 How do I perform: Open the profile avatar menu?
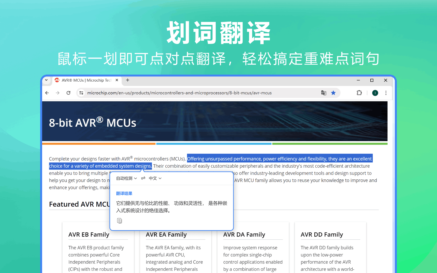(375, 93)
